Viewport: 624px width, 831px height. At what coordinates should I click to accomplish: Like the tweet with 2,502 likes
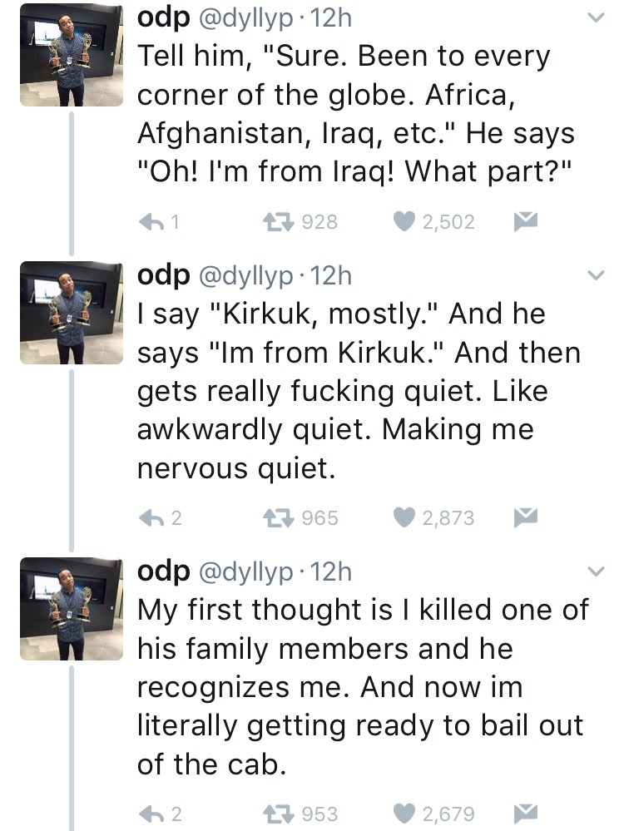click(404, 221)
